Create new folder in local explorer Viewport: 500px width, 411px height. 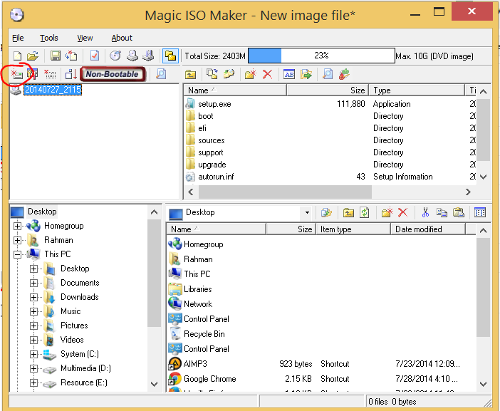click(x=387, y=212)
